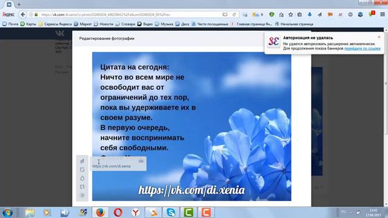The image size is (388, 218).
Task: Open VK logo home link
Action: tap(59, 33)
